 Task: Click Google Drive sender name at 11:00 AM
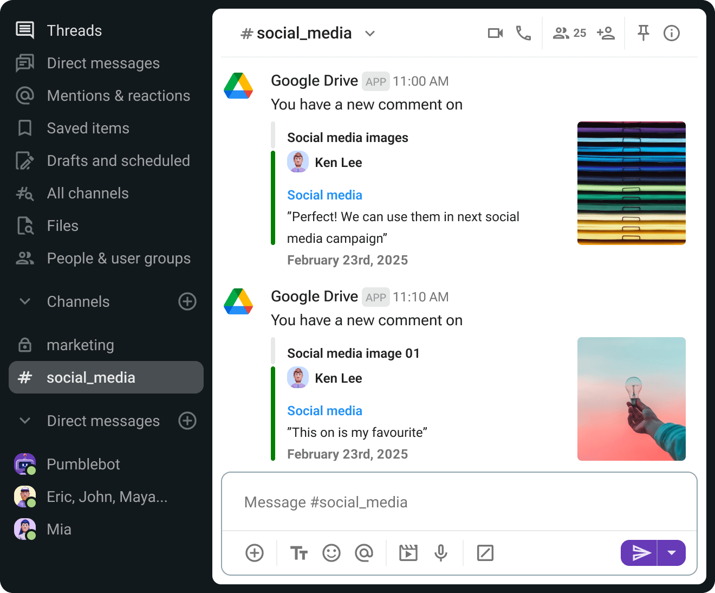(x=314, y=81)
